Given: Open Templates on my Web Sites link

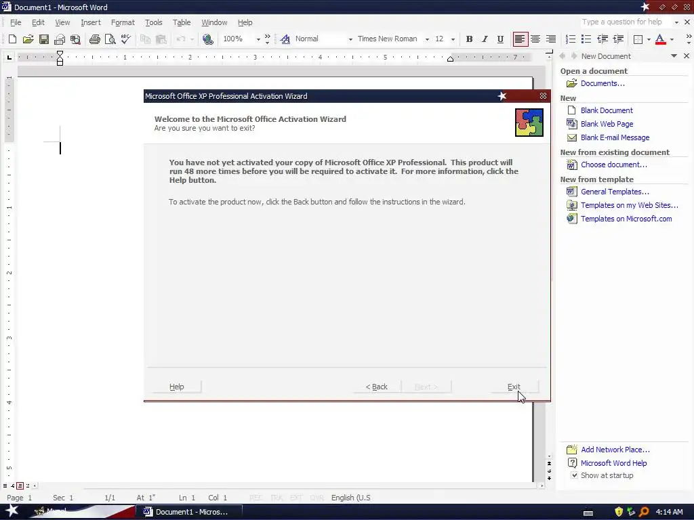Looking at the screenshot, I should point(629,205).
